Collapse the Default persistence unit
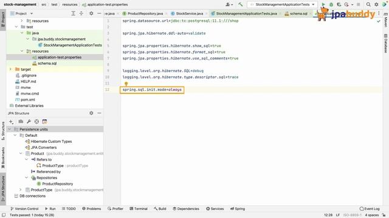This screenshot has width=389, height=218. click(x=15, y=135)
